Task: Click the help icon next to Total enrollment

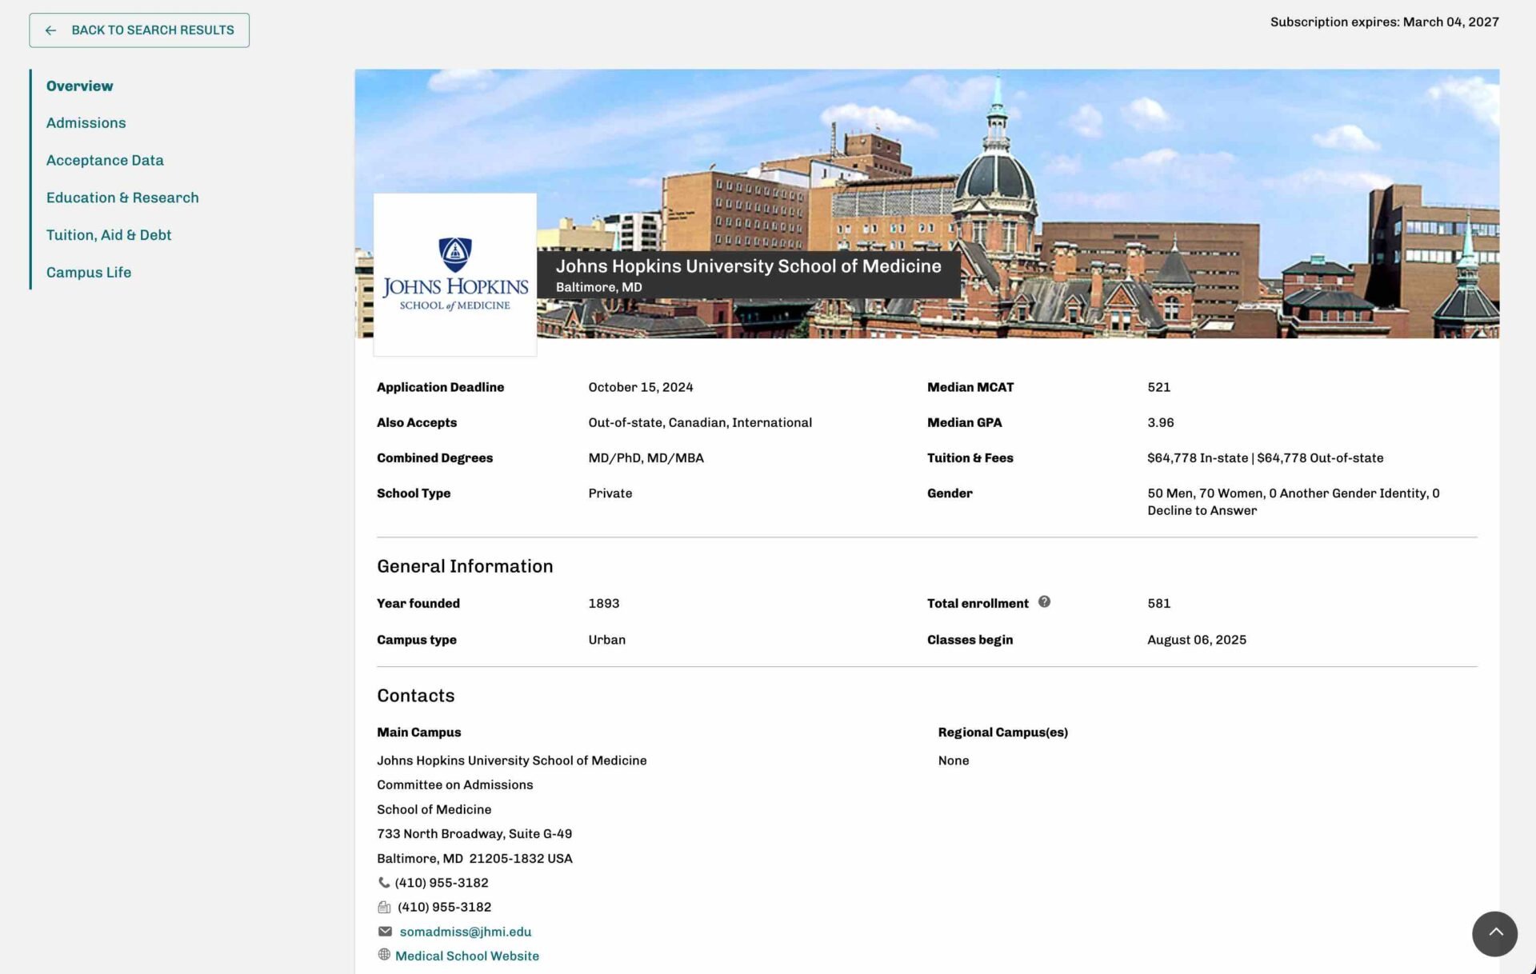Action: (1045, 602)
